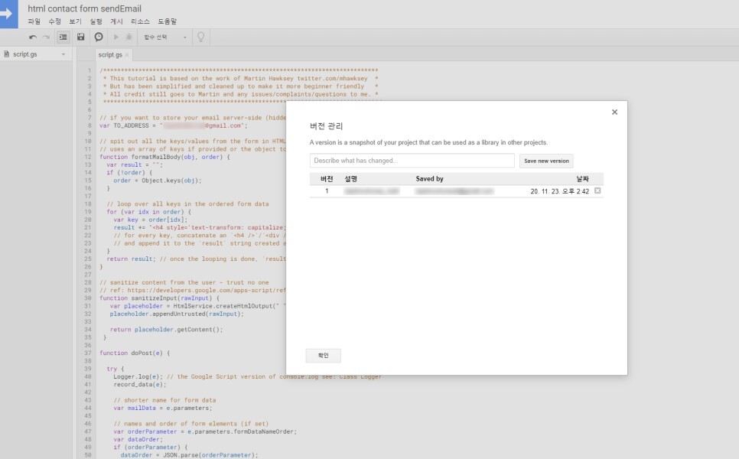Click the 버전 관리 dialog title
The image size is (739, 459).
coord(326,125)
